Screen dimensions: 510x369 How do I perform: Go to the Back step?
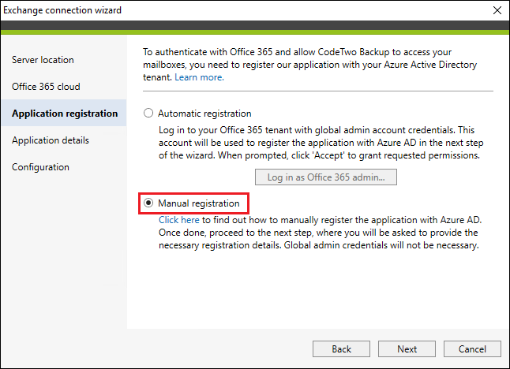[x=341, y=348]
